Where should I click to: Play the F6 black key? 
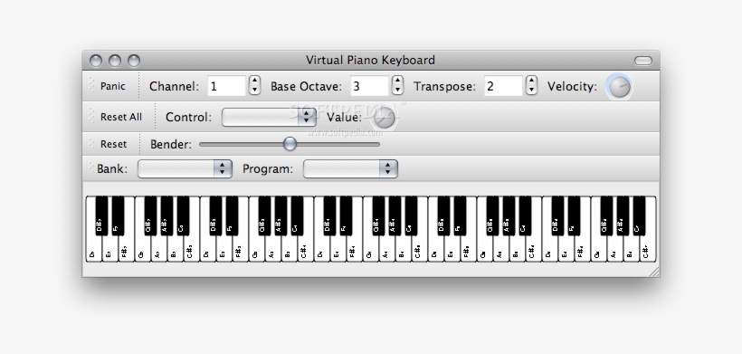(574, 215)
